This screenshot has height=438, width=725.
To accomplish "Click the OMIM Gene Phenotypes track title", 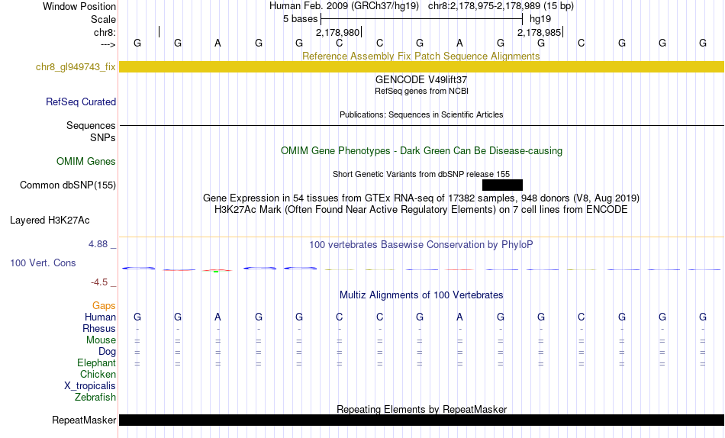I will (421, 151).
